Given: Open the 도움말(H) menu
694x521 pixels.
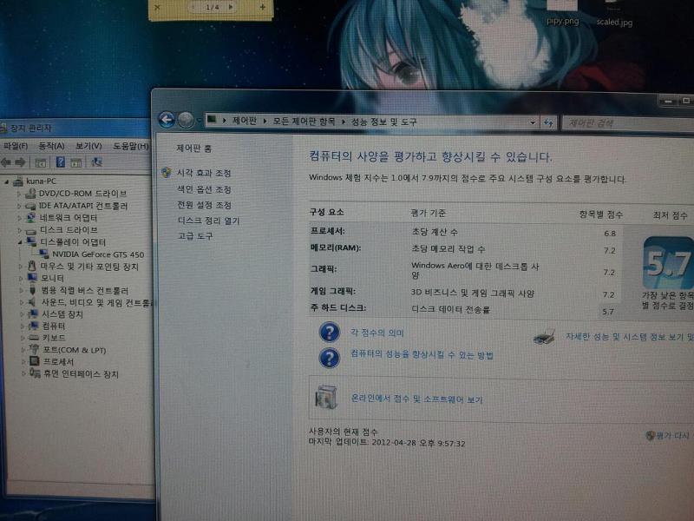Looking at the screenshot, I should coord(131,146).
